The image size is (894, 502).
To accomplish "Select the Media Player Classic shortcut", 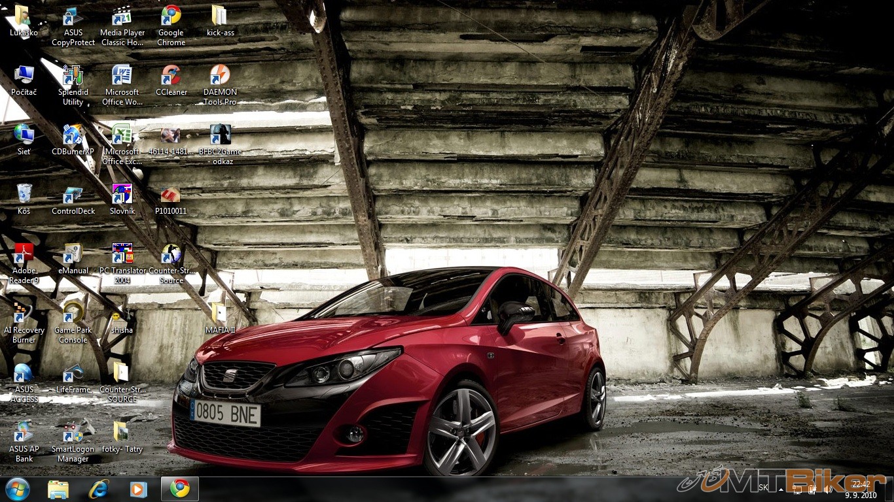I will click(122, 17).
